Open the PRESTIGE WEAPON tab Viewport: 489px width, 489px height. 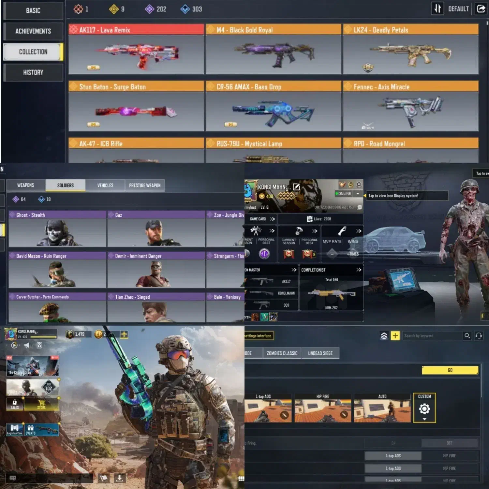click(145, 185)
